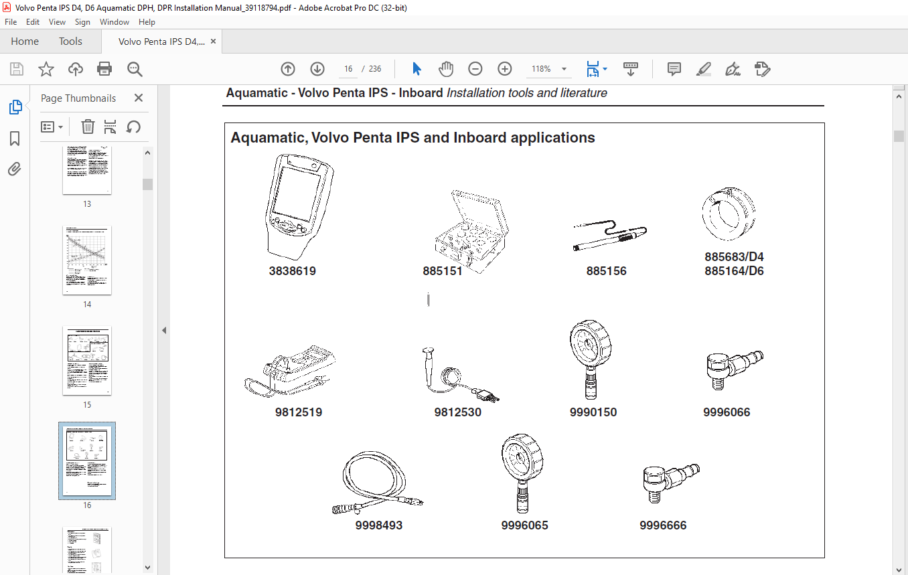Click part number 885151
Viewport: 908px width, 575px height.
[x=443, y=271]
